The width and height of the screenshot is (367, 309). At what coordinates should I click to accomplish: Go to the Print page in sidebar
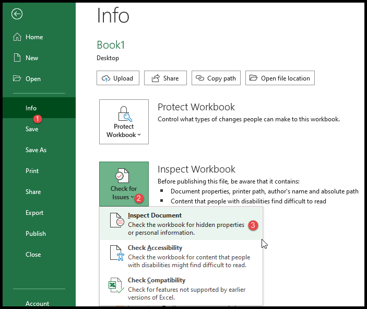[32, 171]
